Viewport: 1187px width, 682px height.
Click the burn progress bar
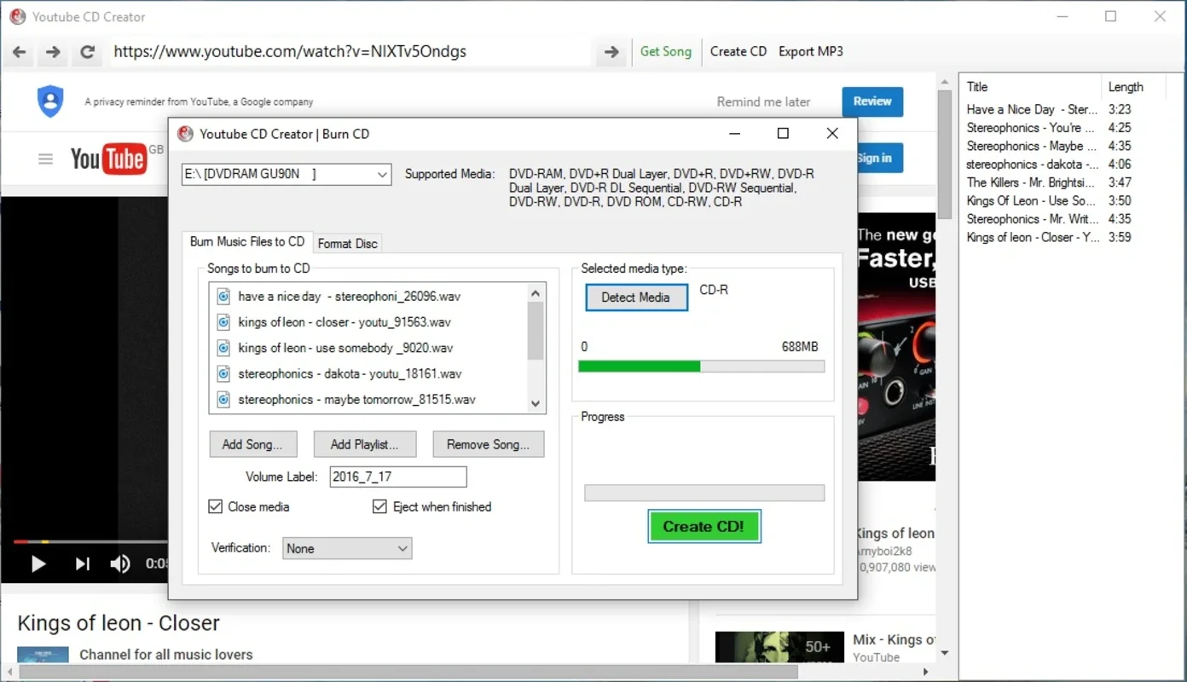[704, 493]
